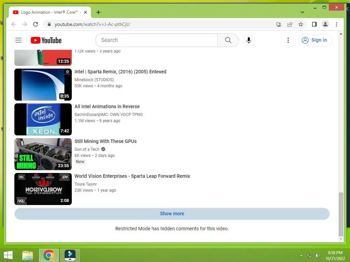Click the address bar URL

click(92, 24)
